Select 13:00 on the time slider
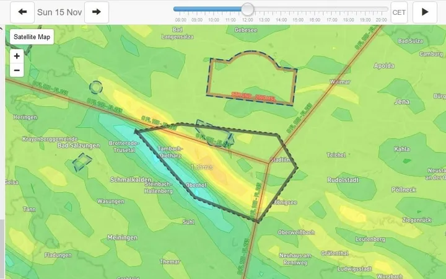Screen dimensions: 446x279 click(265, 20)
